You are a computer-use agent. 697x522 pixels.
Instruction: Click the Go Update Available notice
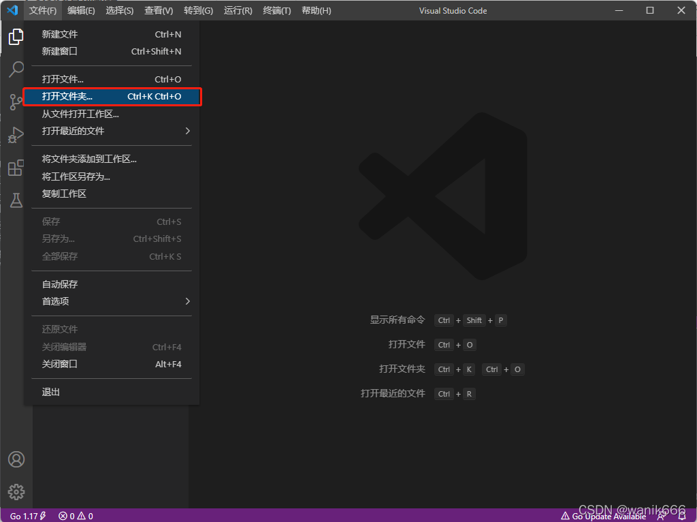click(603, 516)
